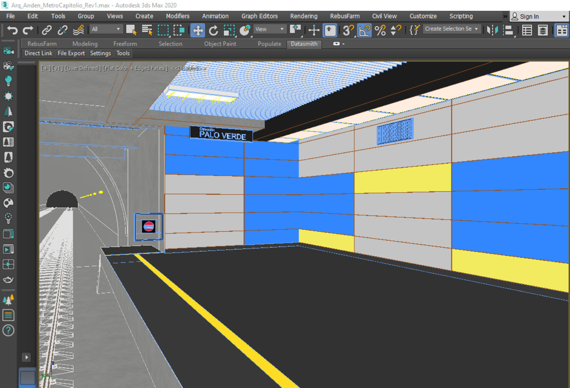Open Edit Named Selection Sets
570x388 pixels.
tap(414, 30)
